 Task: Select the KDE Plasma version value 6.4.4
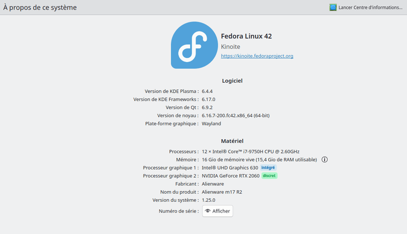(207, 92)
